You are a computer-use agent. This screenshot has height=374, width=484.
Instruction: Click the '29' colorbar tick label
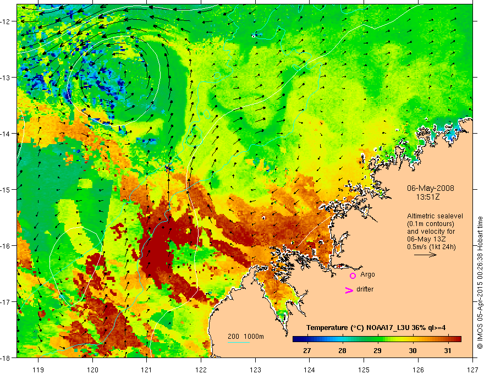pos(377,350)
